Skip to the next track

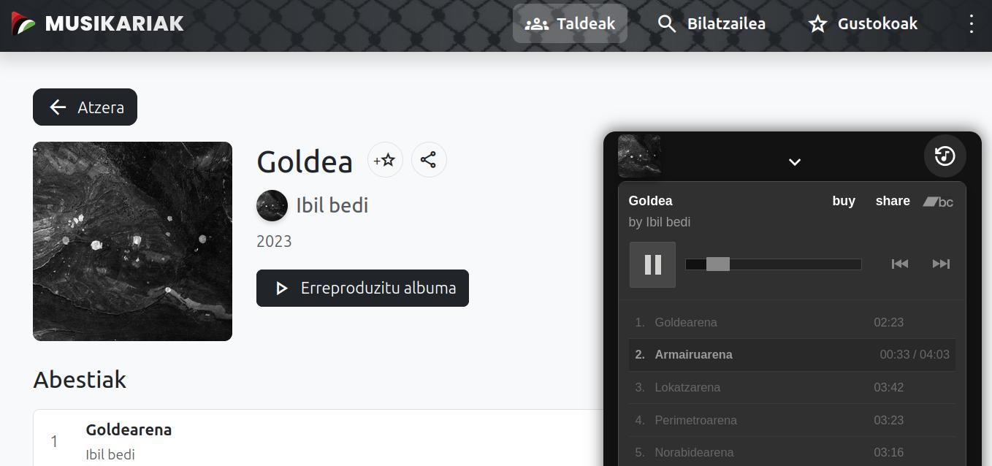(941, 264)
